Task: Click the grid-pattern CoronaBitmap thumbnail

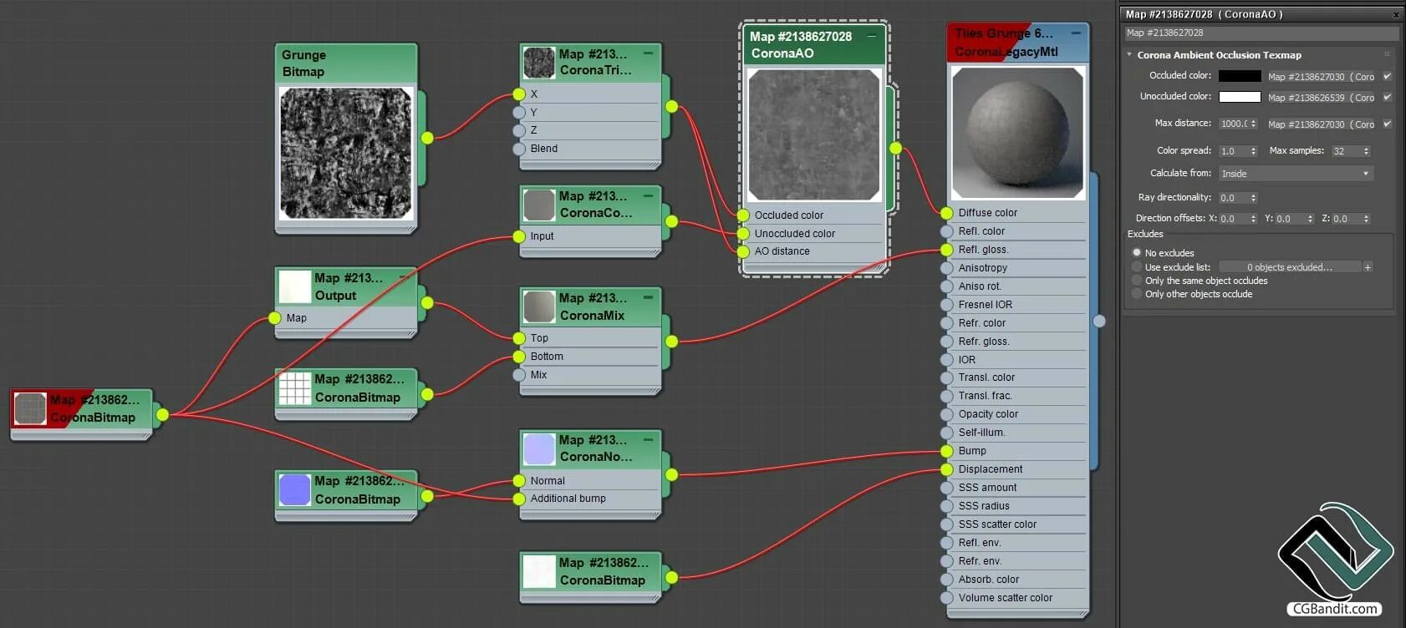Action: tap(294, 388)
